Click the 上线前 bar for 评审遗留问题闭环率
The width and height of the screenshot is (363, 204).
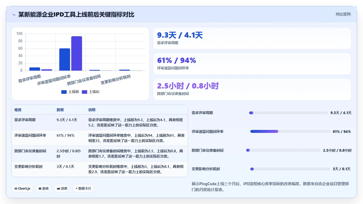(65, 59)
